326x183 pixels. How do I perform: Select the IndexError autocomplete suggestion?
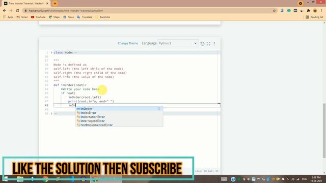coord(119,113)
